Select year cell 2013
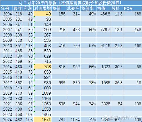 coord(6,61)
